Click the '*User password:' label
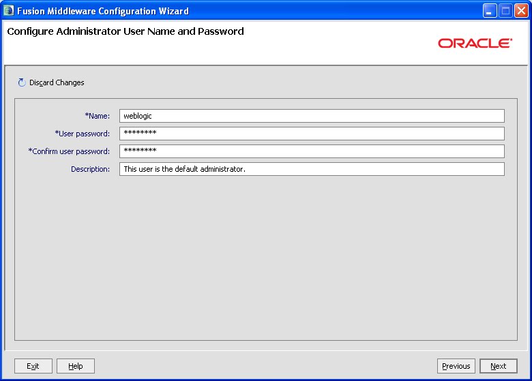Viewport: 532px width, 381px height. [83, 134]
